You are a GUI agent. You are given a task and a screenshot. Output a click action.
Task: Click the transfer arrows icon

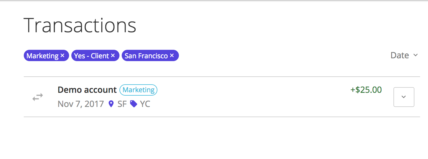point(37,97)
